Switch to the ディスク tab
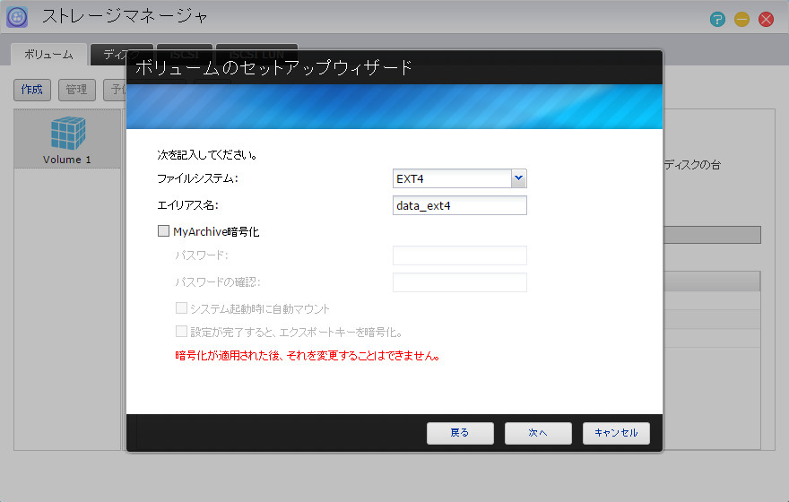 click(x=121, y=55)
